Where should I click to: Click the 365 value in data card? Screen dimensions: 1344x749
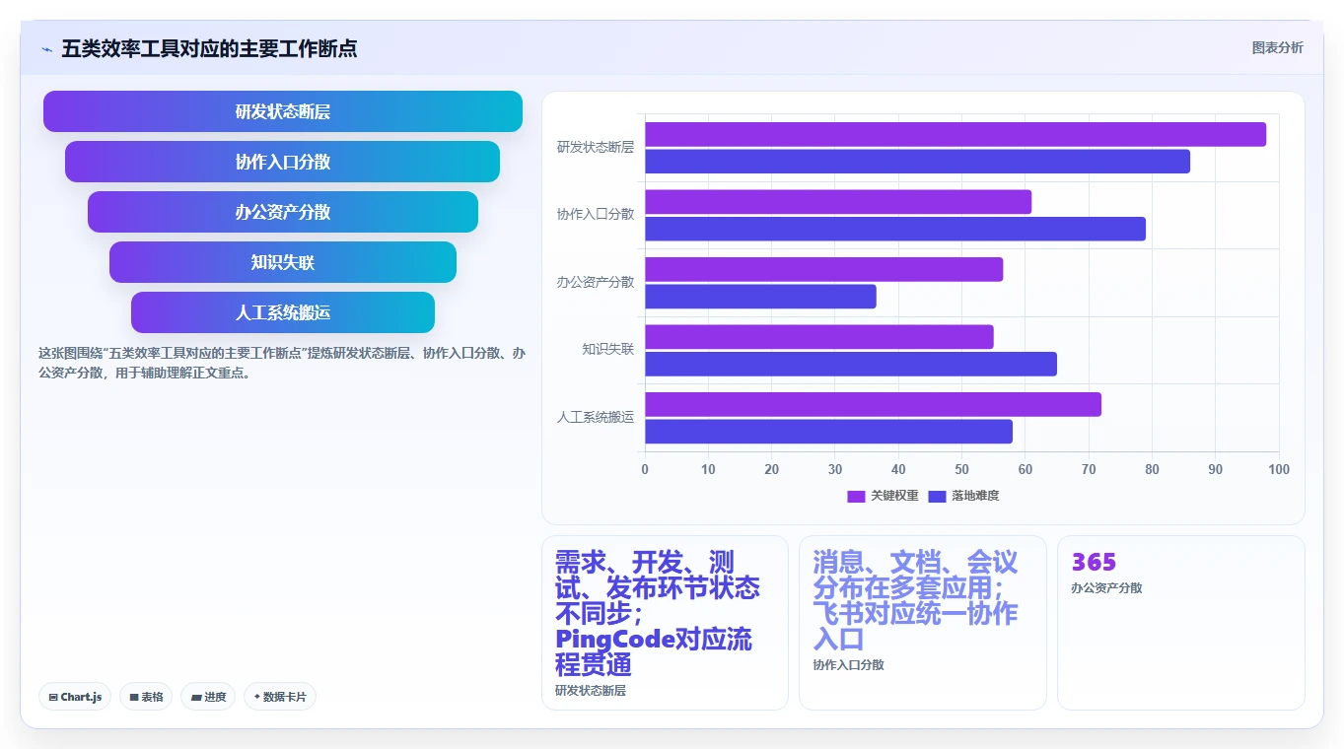tap(1094, 562)
